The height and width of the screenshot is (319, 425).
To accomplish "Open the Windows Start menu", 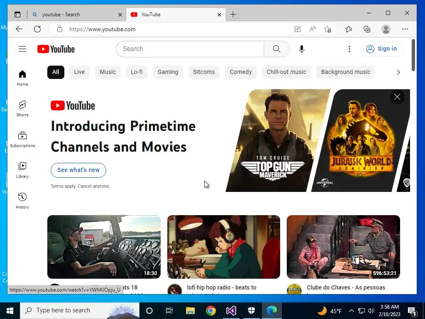I will tap(10, 310).
